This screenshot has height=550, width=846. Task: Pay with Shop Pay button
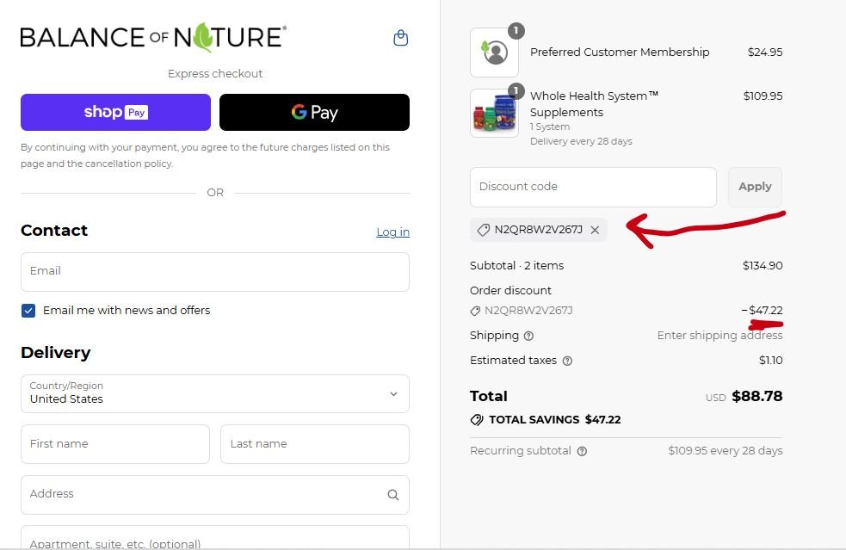click(x=115, y=112)
